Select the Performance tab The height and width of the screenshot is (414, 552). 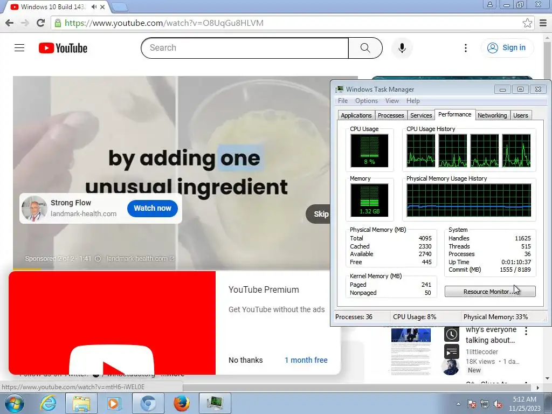pos(455,114)
